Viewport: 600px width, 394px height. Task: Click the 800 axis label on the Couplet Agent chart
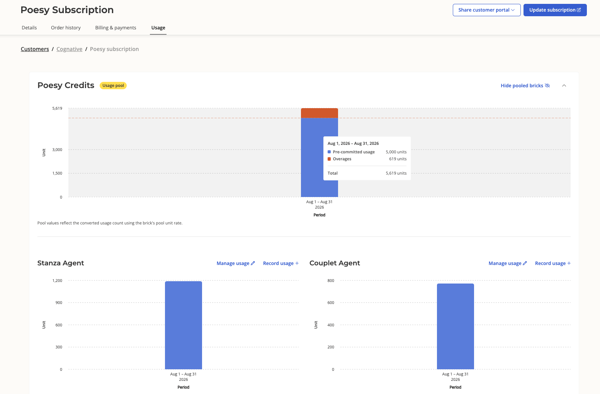pyautogui.click(x=331, y=281)
